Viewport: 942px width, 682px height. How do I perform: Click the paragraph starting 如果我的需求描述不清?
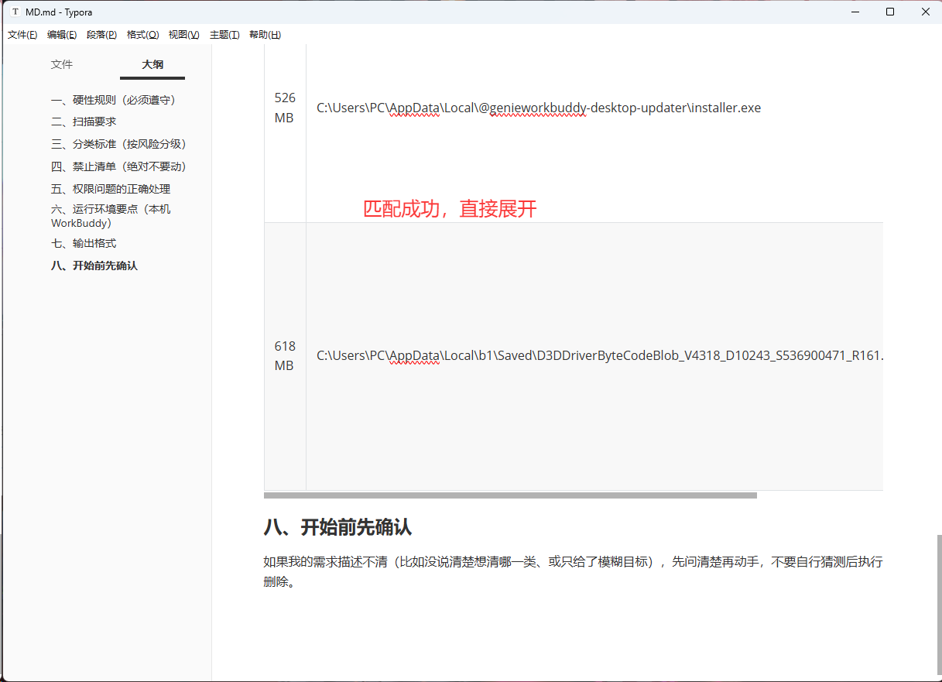coord(573,571)
